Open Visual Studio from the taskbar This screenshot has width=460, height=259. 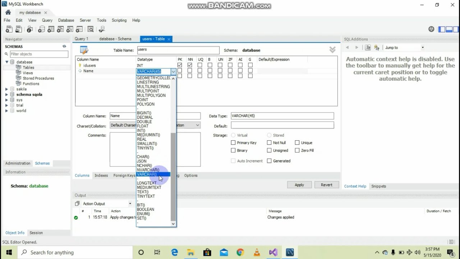pos(273,252)
